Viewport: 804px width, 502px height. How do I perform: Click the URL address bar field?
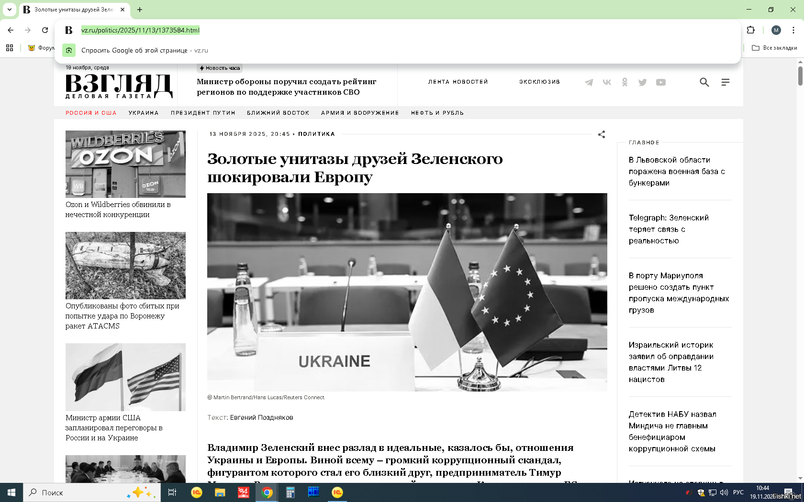tap(335, 30)
